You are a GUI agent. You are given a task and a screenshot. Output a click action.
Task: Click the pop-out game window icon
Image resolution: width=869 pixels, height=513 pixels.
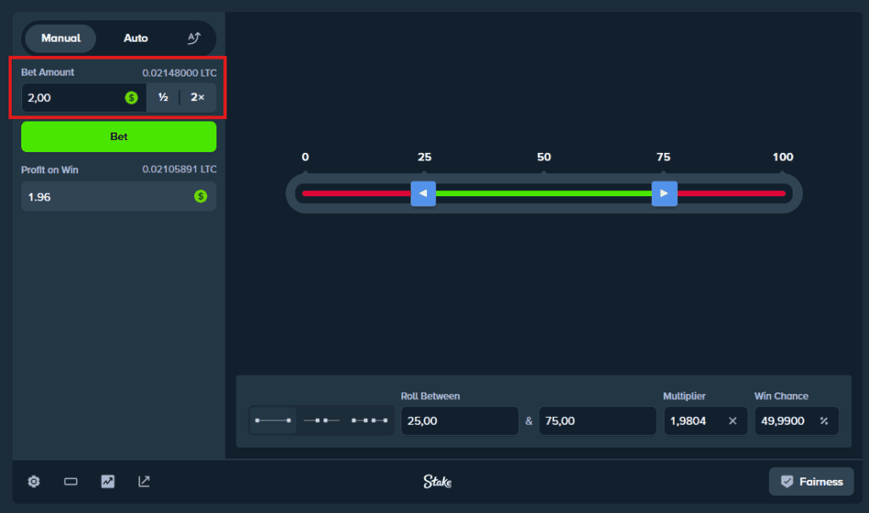(x=144, y=482)
